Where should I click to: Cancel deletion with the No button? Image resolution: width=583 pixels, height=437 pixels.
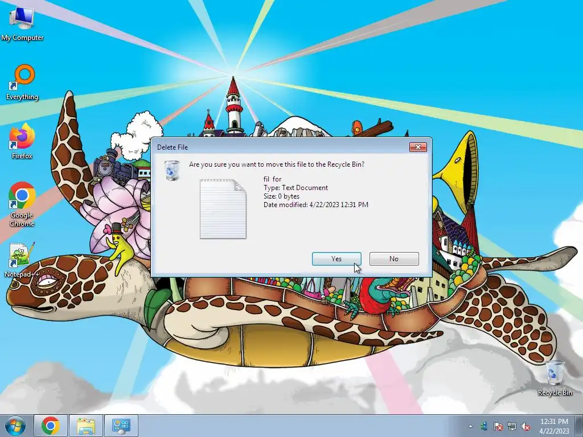(394, 259)
